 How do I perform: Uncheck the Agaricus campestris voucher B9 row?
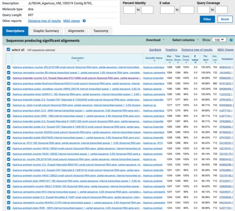coord(8,73)
